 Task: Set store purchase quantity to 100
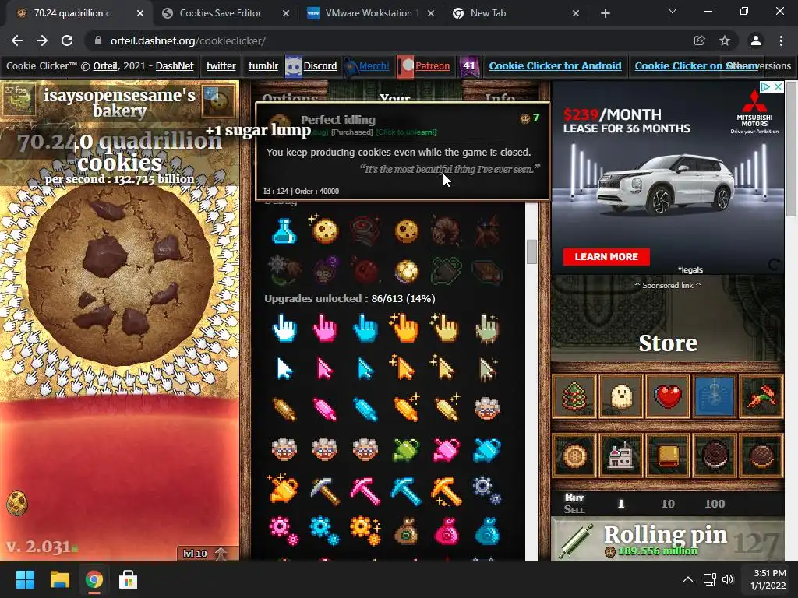click(x=715, y=504)
